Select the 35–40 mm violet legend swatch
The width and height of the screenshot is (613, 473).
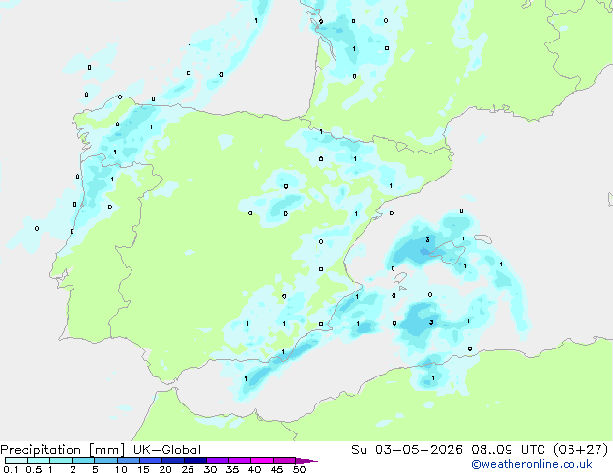click(239, 460)
